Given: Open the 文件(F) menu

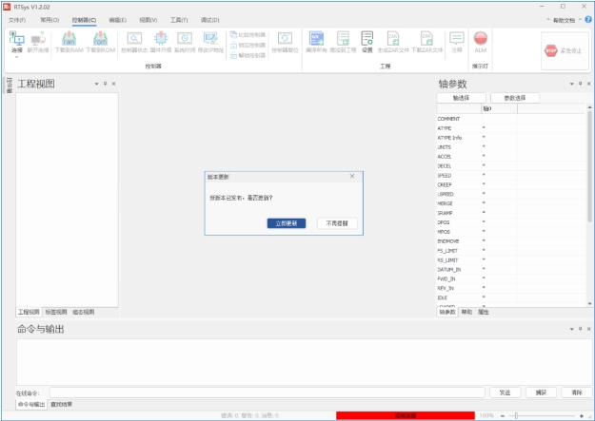Looking at the screenshot, I should (x=17, y=20).
